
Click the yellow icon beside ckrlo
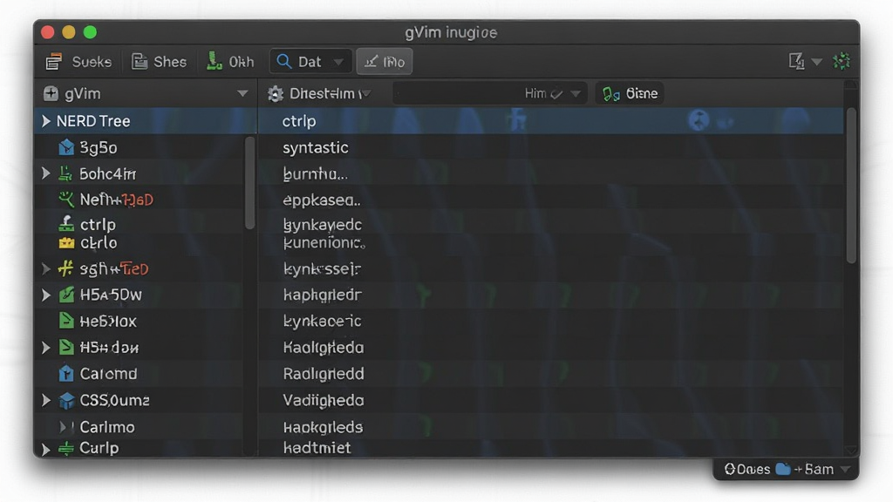pyautogui.click(x=66, y=243)
